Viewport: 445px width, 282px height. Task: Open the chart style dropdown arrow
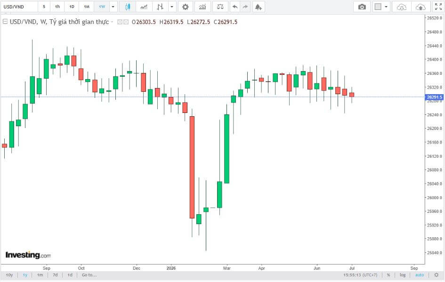[x=172, y=7]
